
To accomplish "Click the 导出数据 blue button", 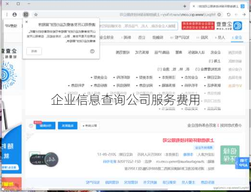I will (x=46, y=126).
